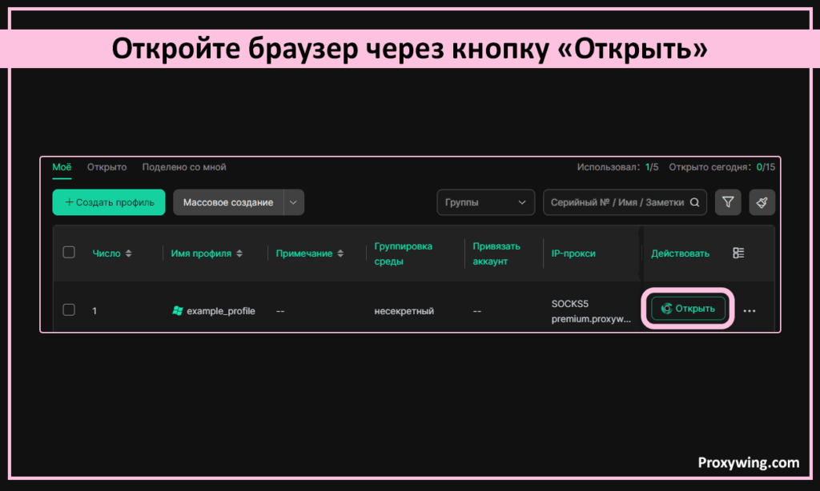Expand arrow next to Массовое создание
The image size is (820, 491).
click(293, 202)
